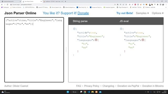Click the String parse column header

click(80, 21)
